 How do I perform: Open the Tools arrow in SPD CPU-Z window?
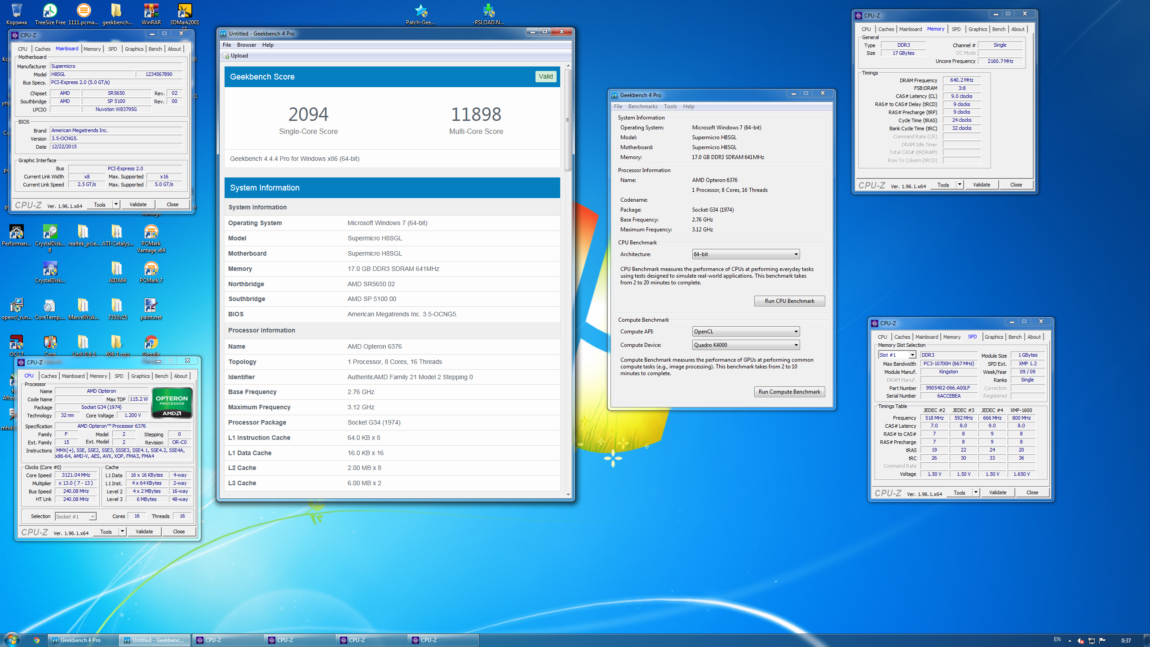976,492
